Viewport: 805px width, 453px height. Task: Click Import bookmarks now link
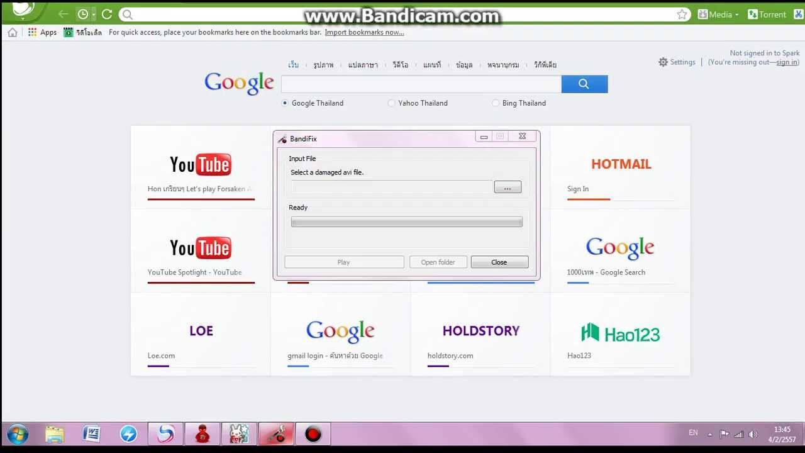click(364, 32)
